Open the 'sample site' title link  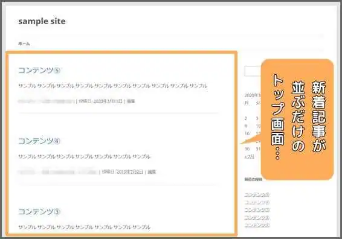tap(42, 21)
